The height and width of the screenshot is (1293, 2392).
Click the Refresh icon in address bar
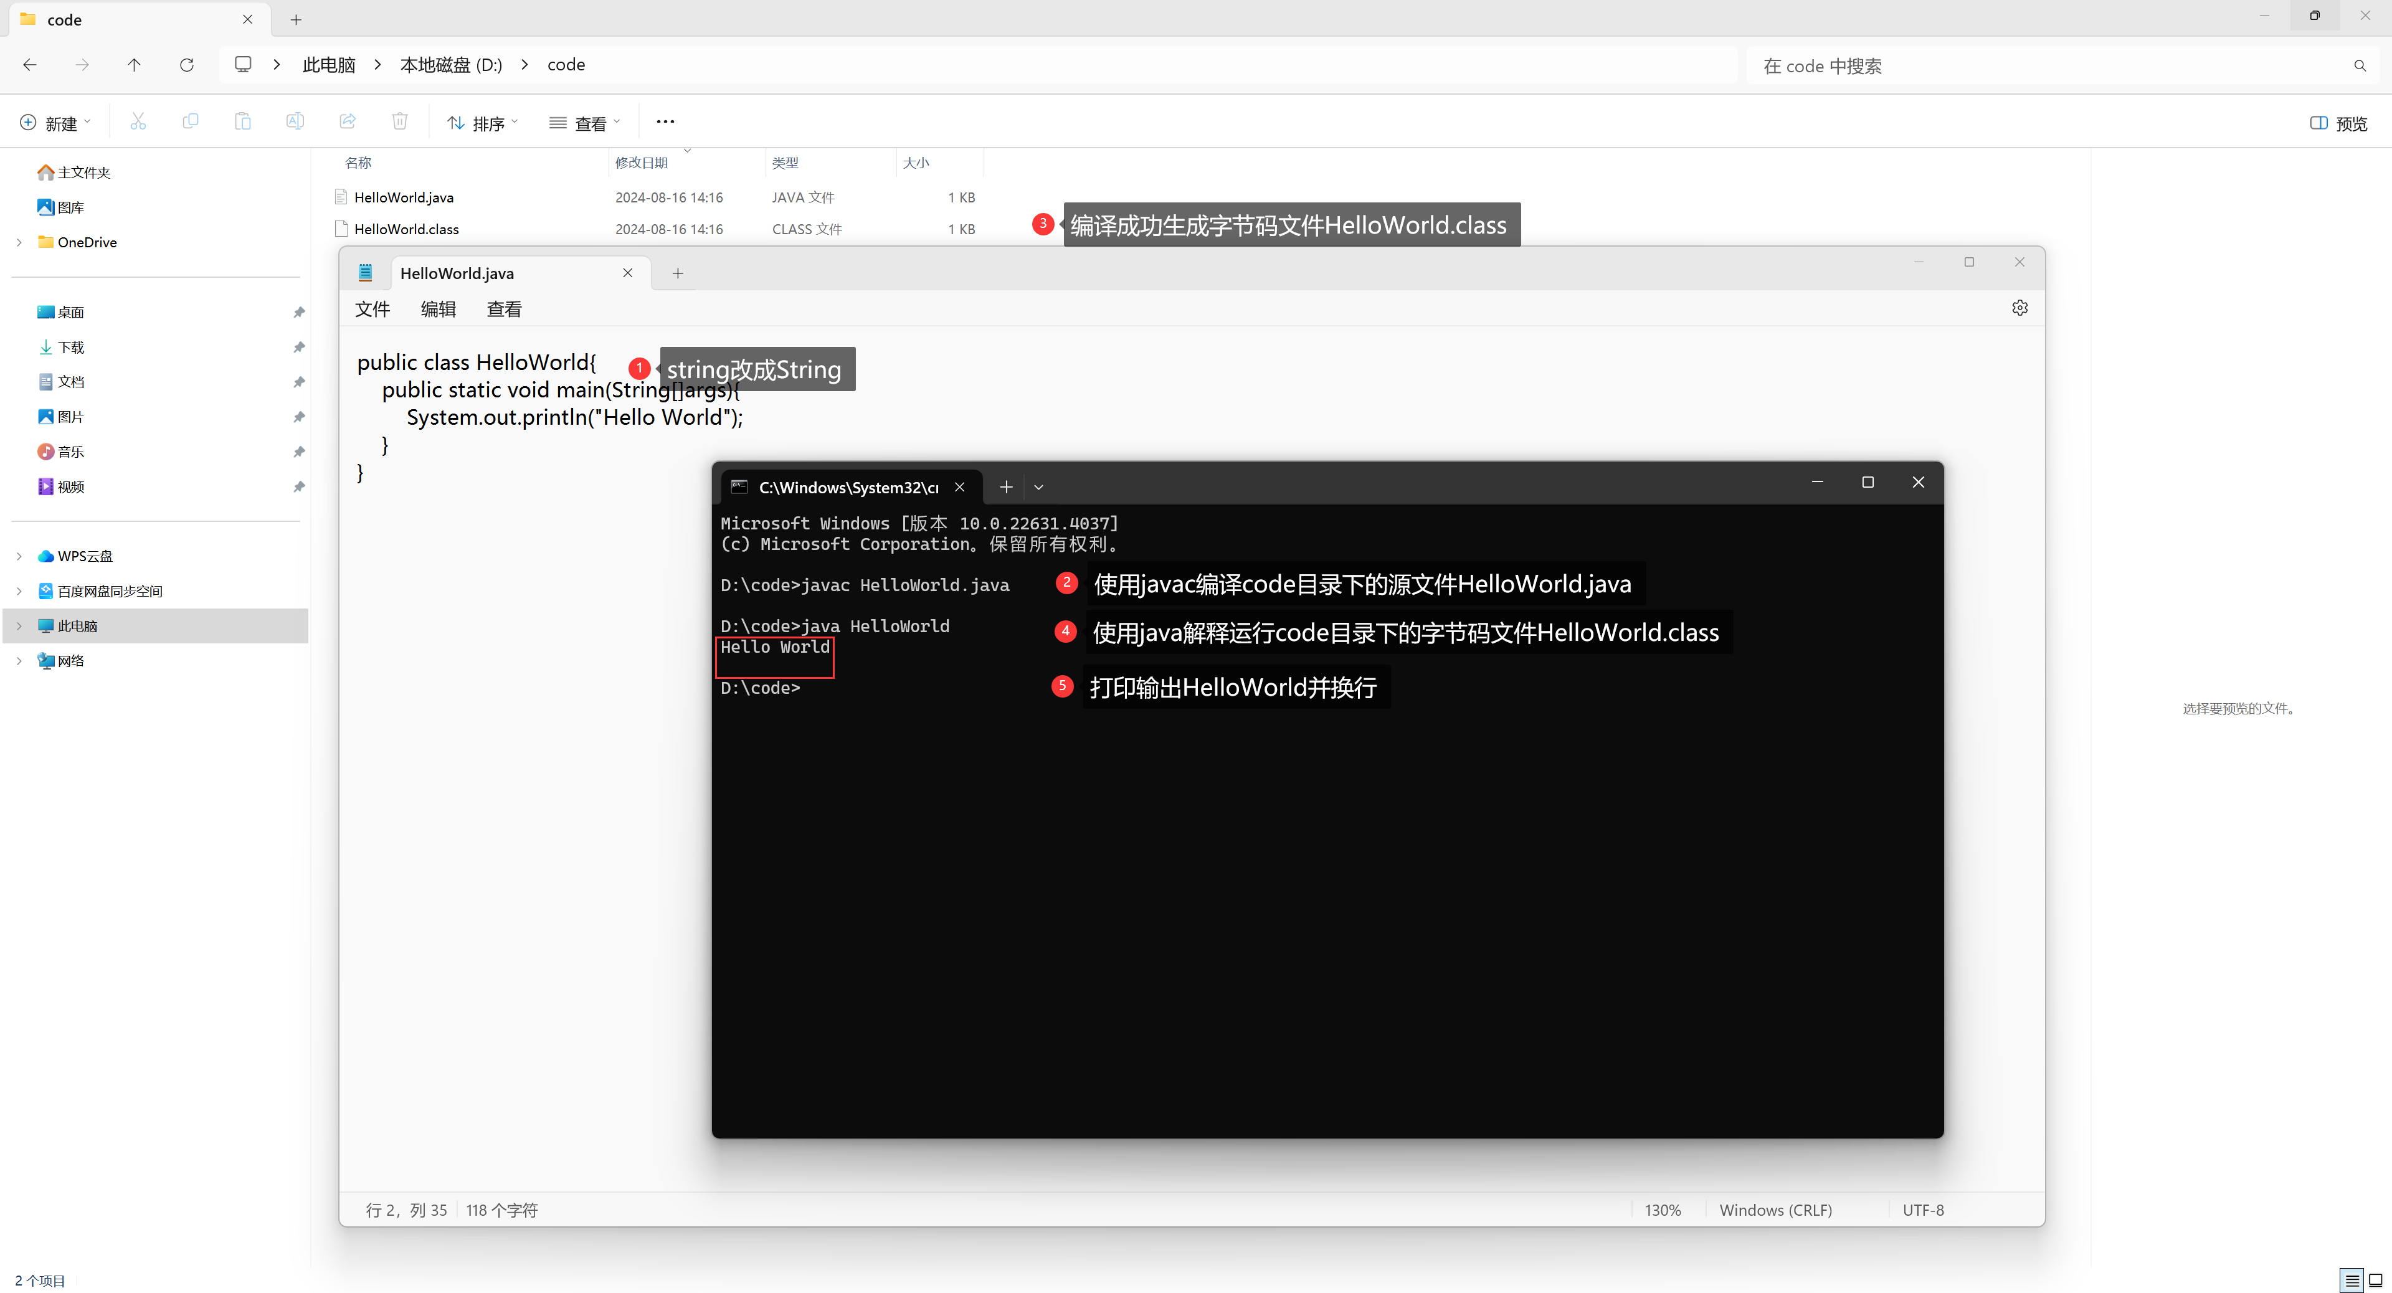(187, 65)
